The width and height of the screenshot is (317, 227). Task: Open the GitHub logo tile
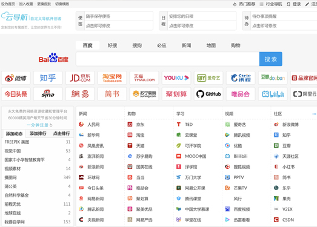click(209, 94)
